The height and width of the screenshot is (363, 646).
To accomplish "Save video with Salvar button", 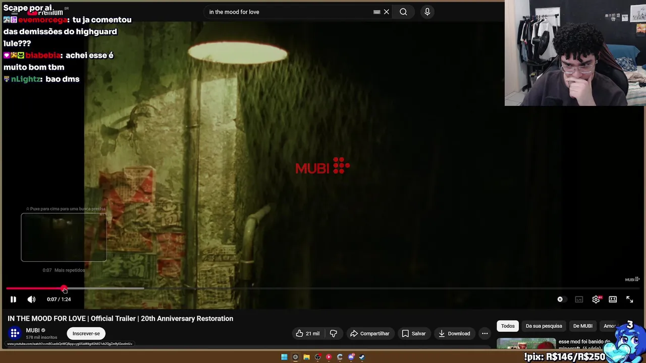I will pyautogui.click(x=414, y=333).
